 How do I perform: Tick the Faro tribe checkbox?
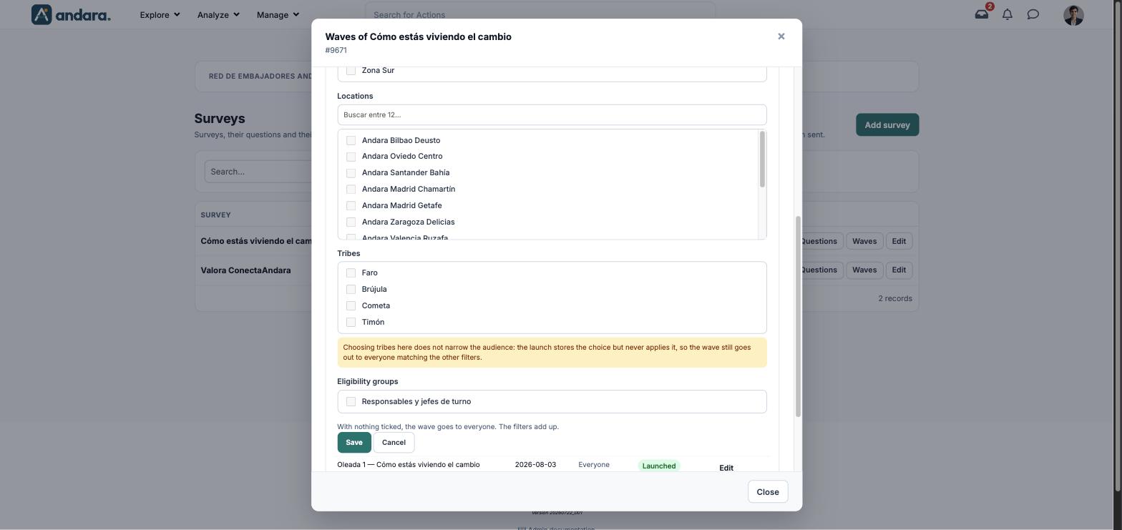(x=351, y=273)
